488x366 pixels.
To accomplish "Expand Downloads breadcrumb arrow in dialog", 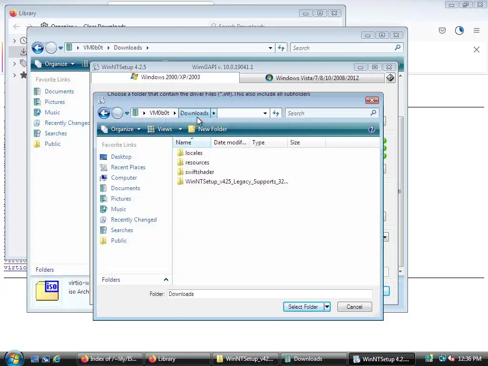I will tap(214, 113).
